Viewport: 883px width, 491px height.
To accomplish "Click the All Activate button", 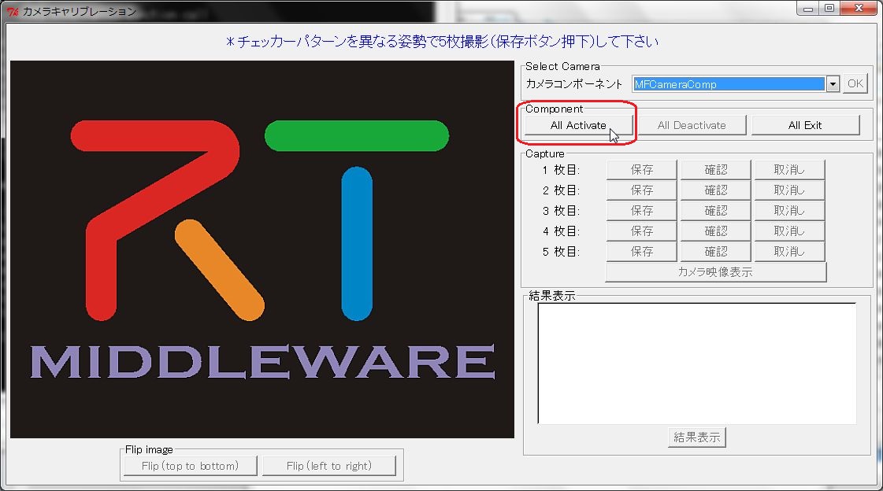I will tap(579, 125).
